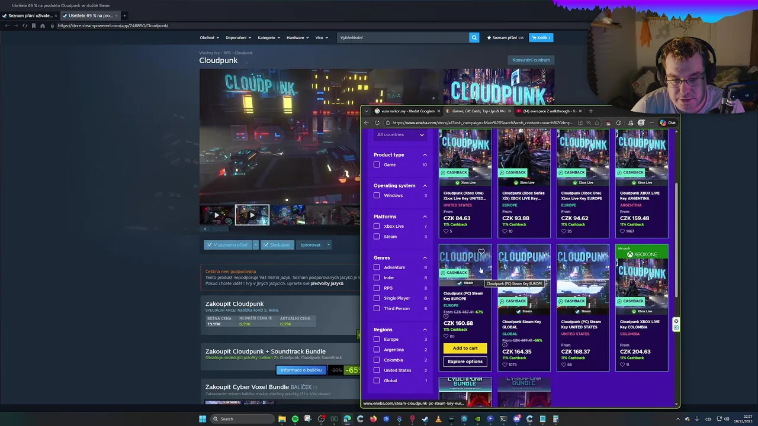Open the Hardware menu in Steam
This screenshot has width=758, height=426.
pos(297,37)
